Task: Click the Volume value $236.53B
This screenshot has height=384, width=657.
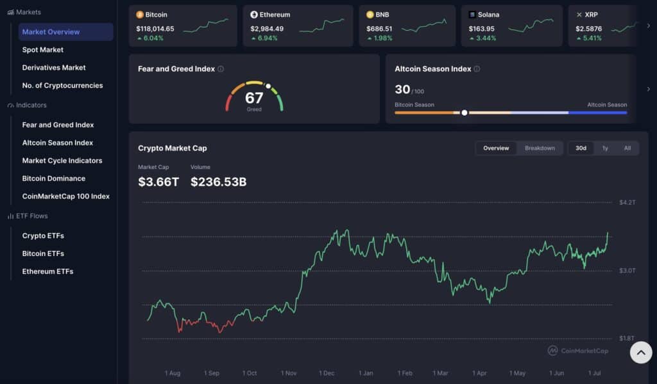Action: point(218,182)
